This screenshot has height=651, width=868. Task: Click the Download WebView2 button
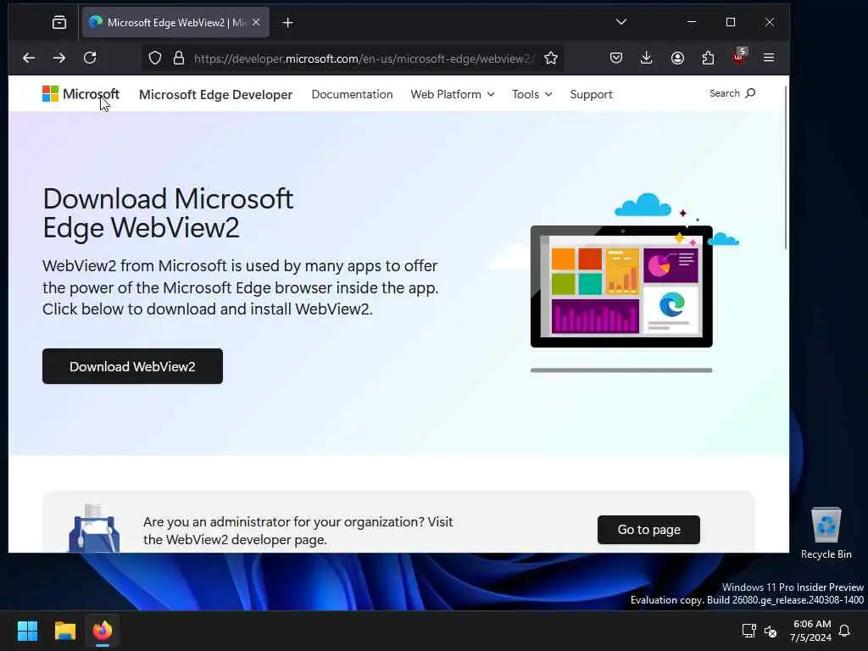click(x=132, y=366)
